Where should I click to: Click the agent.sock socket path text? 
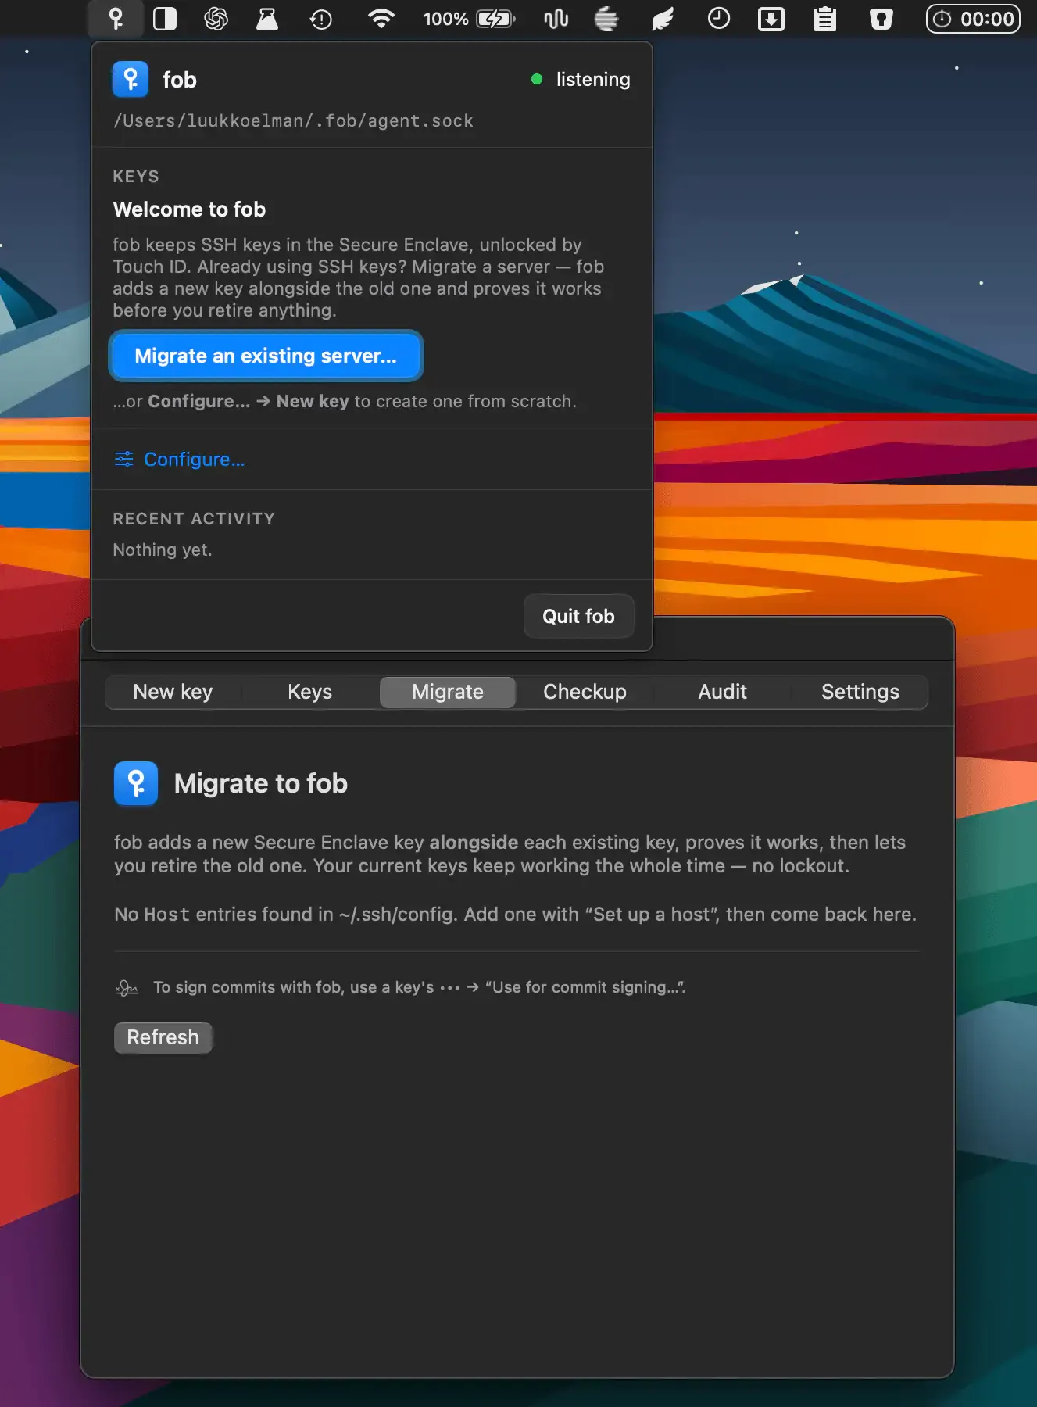click(293, 120)
